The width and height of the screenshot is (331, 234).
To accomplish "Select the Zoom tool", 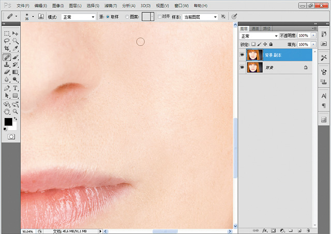I will click(15, 112).
